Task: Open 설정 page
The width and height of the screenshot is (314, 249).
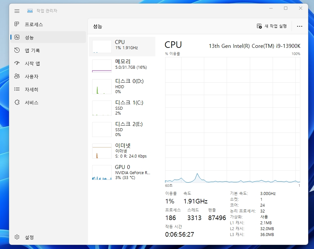Action: coord(48,237)
